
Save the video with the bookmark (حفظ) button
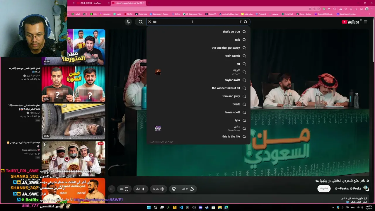click(x=124, y=189)
